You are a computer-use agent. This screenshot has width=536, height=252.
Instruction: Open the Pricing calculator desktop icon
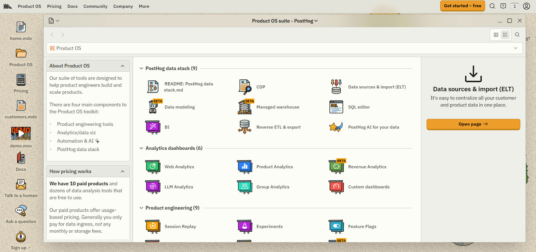(21, 80)
